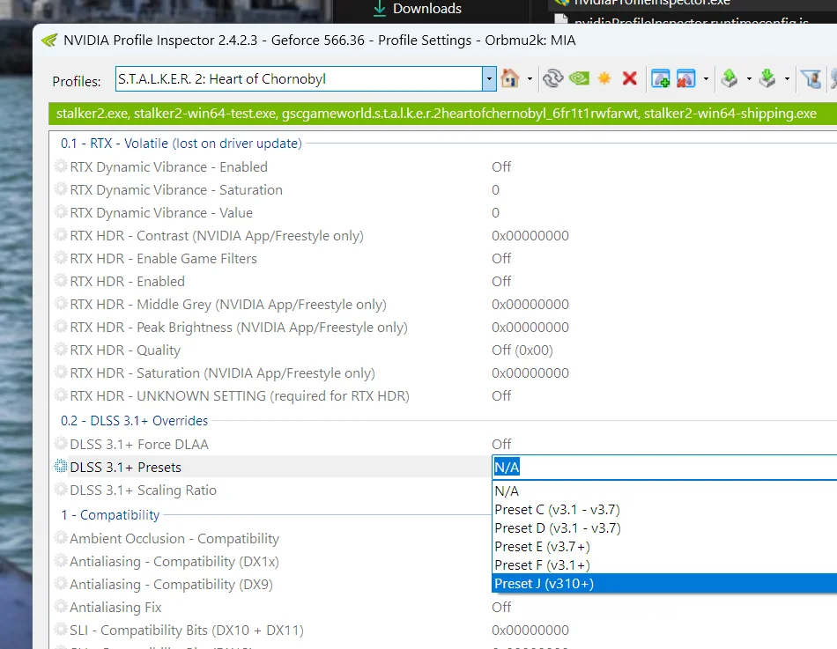Click the green bar listing stalker2.exe applications
Screen dimensions: 837x649
442,114
